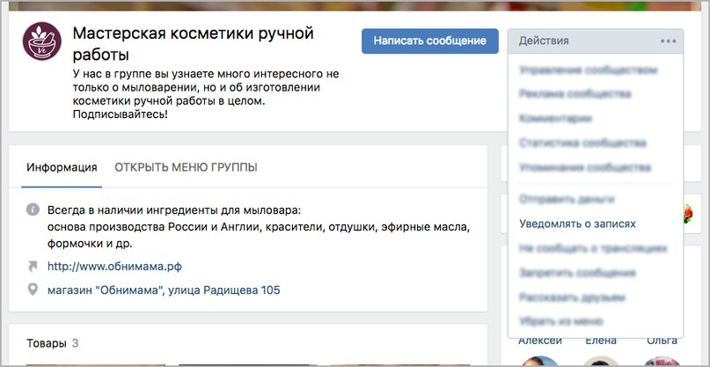The image size is (710, 367).
Task: Click the map pin icon beside the address
Action: 33,290
